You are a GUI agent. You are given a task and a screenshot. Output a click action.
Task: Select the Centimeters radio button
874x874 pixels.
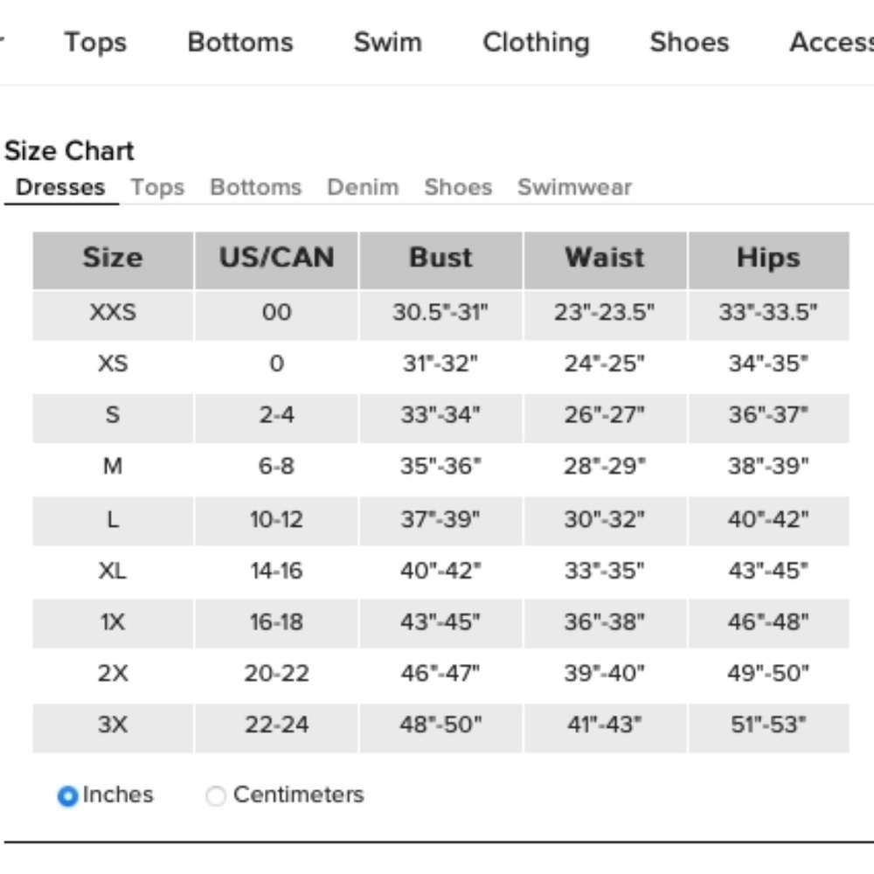tap(216, 796)
